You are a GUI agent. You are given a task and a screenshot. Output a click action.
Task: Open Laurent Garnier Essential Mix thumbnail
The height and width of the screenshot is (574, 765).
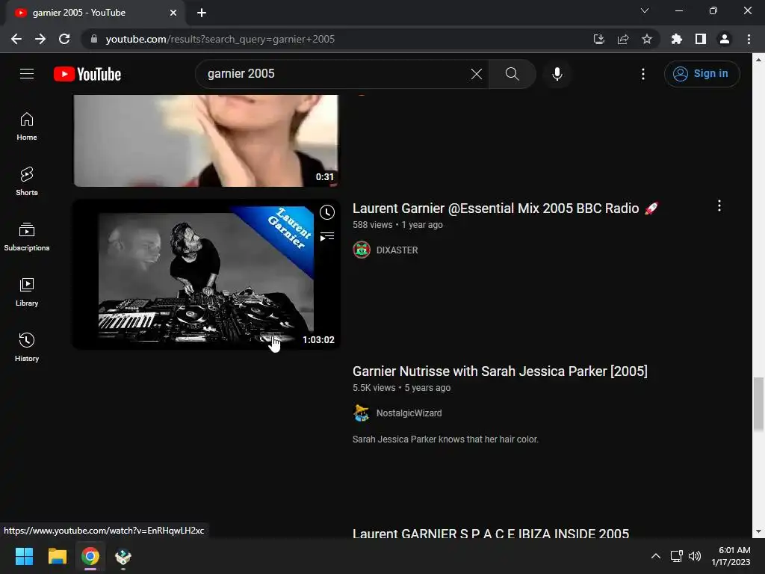206,274
